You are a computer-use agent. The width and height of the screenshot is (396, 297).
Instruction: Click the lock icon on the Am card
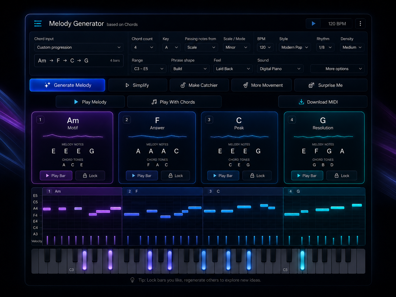[x=85, y=176]
